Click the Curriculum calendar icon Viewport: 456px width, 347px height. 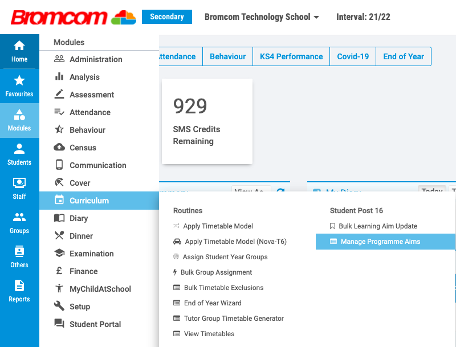pos(59,200)
